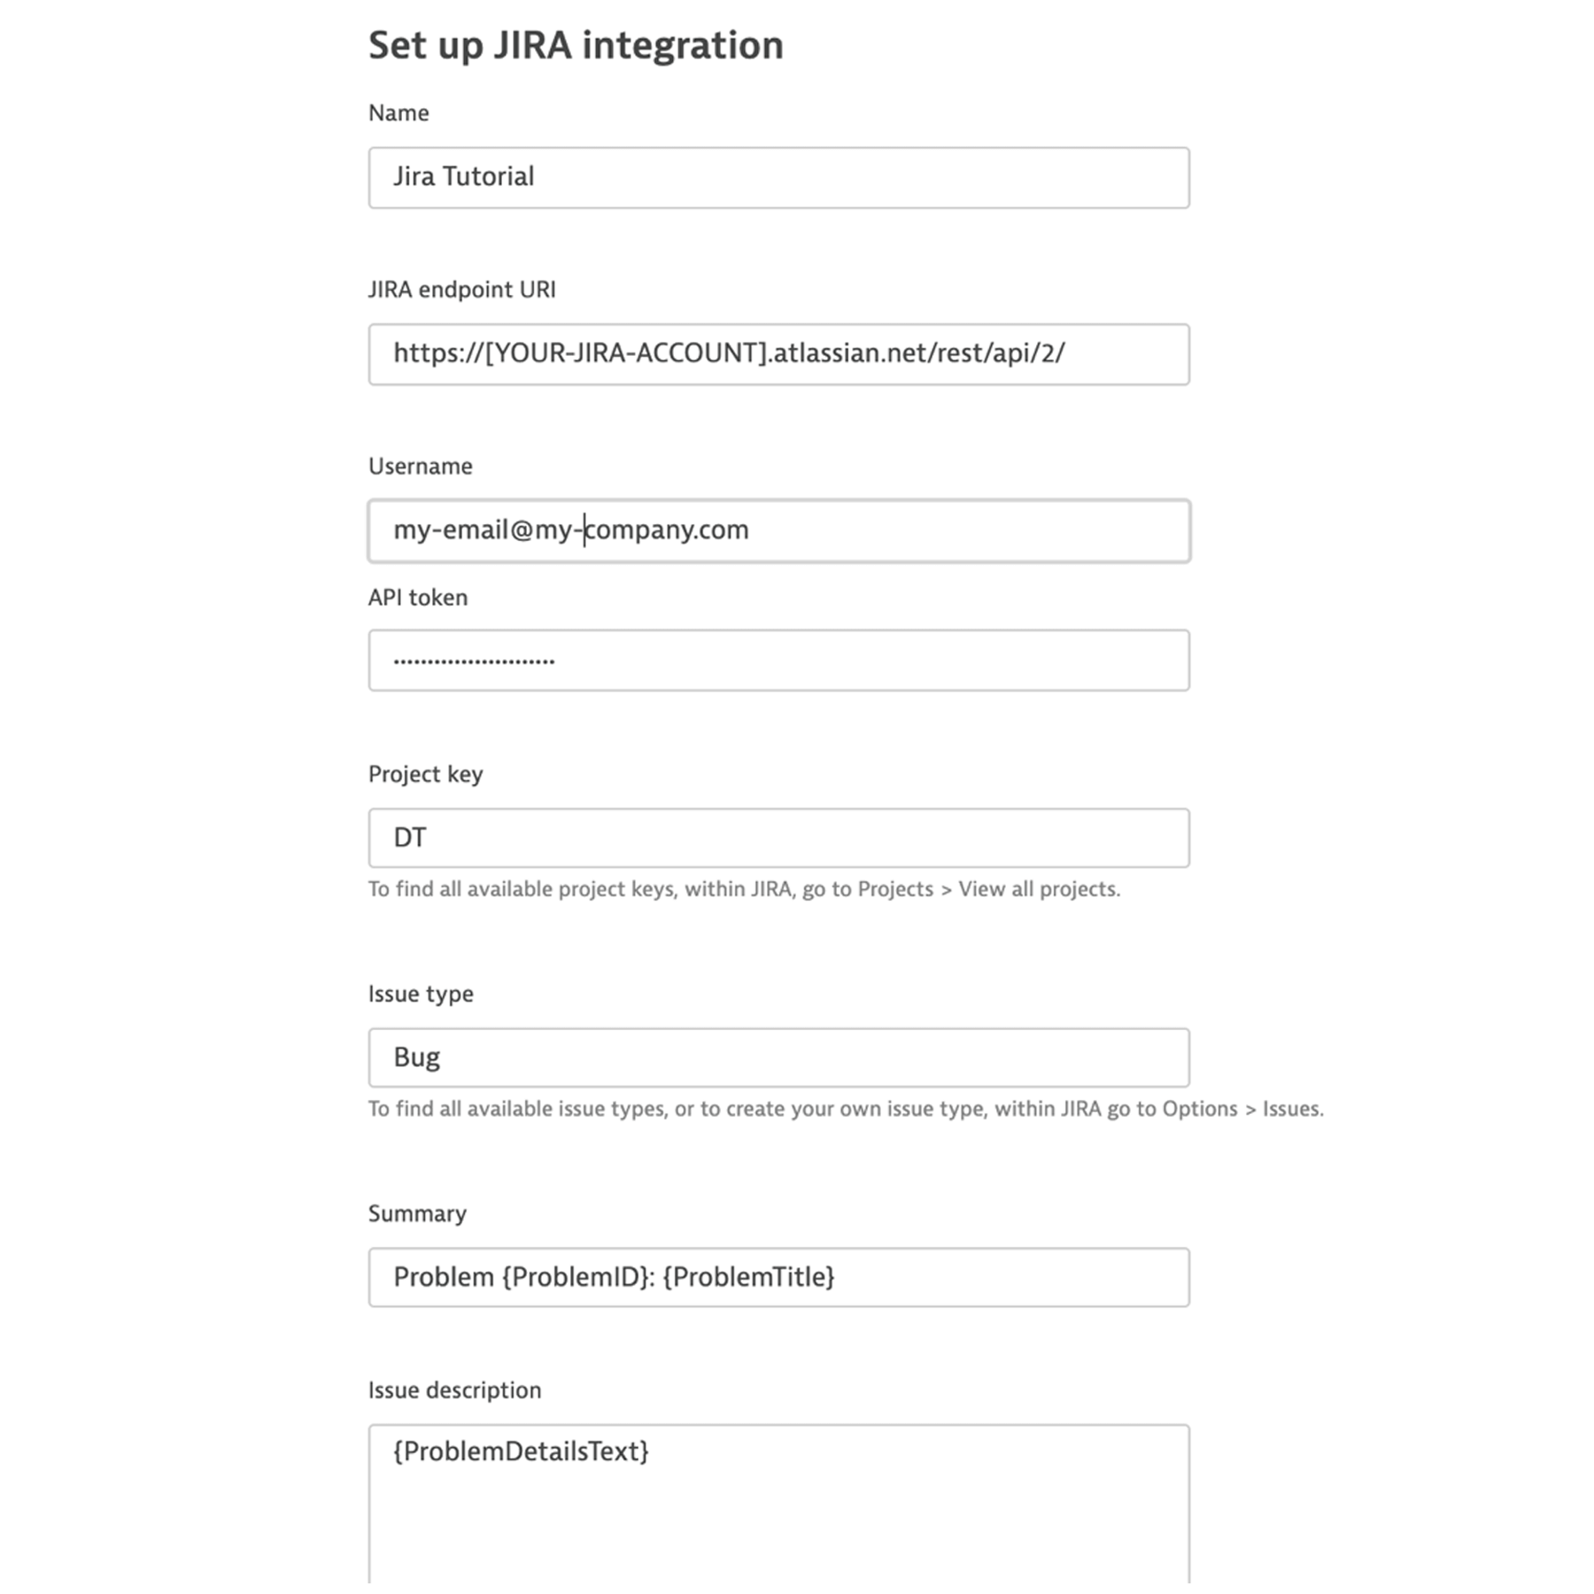The height and width of the screenshot is (1594, 1594).
Task: Select the Issue type field showing 'Bug'
Action: click(x=778, y=1056)
